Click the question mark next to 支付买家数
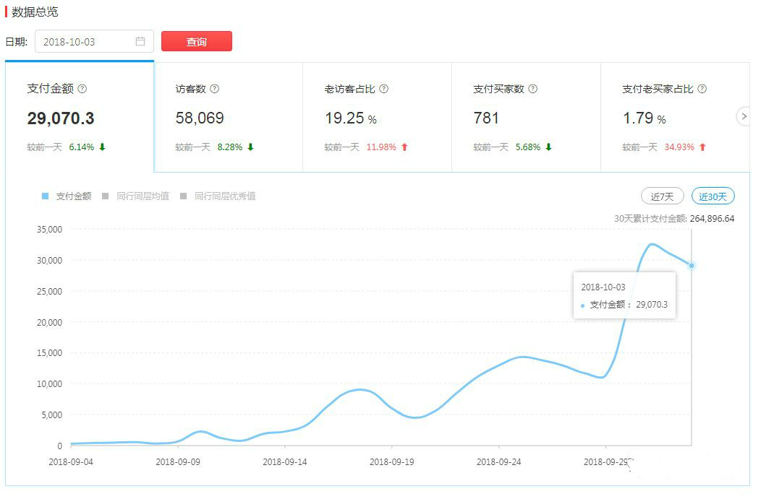This screenshot has width=761, height=499. point(532,88)
